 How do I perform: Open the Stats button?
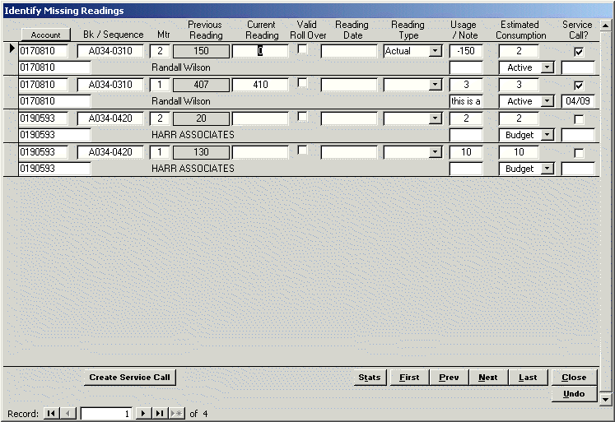click(370, 378)
